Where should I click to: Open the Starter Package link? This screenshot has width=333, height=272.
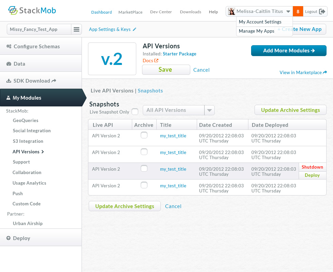(x=179, y=54)
